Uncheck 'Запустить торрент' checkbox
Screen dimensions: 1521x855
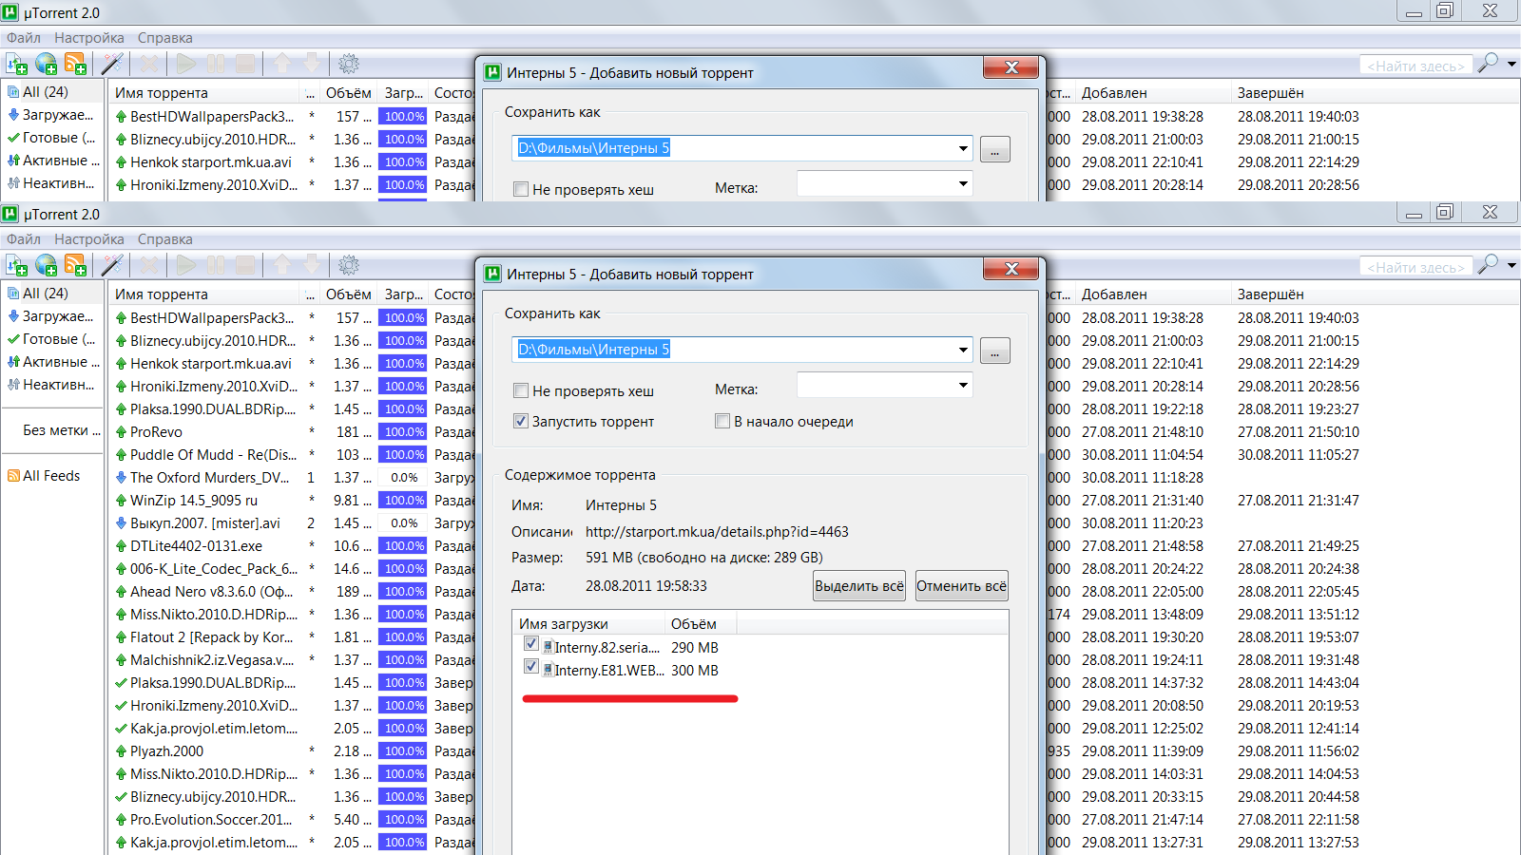(x=521, y=421)
